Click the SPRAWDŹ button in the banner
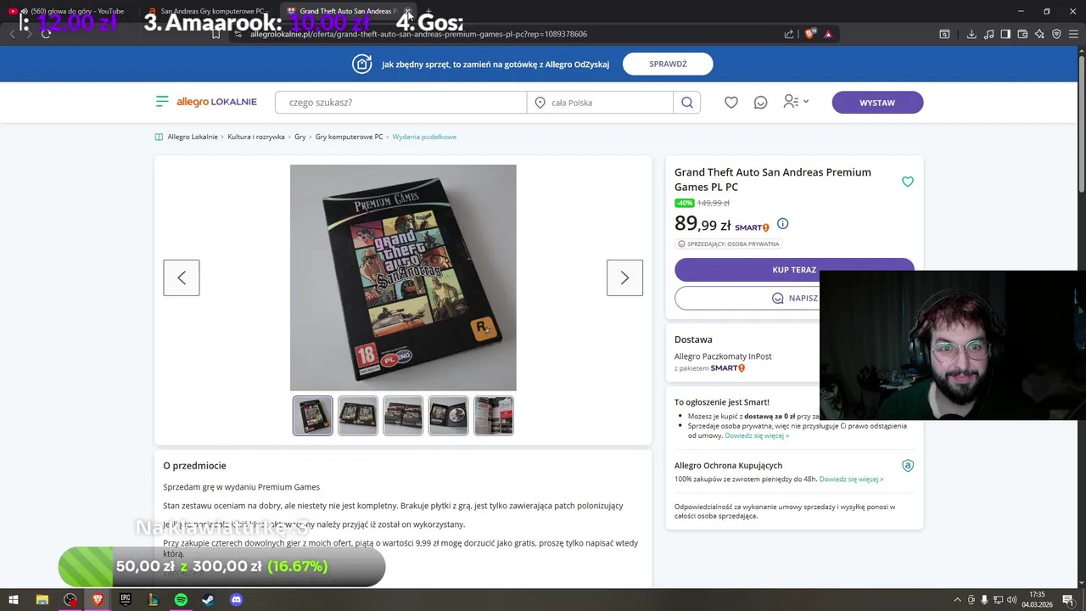The height and width of the screenshot is (611, 1086). coord(668,64)
